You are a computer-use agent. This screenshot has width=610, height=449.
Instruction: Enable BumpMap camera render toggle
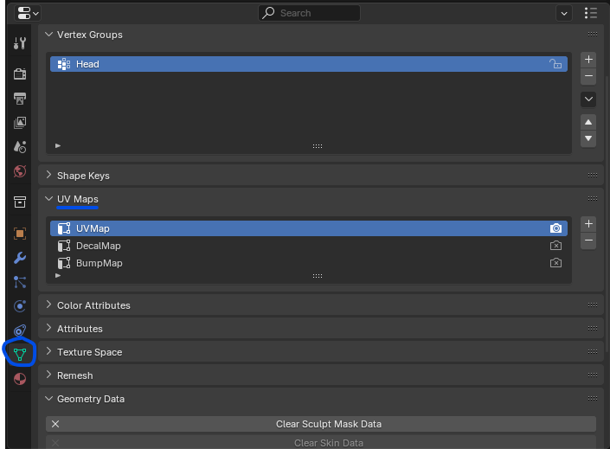pos(556,263)
